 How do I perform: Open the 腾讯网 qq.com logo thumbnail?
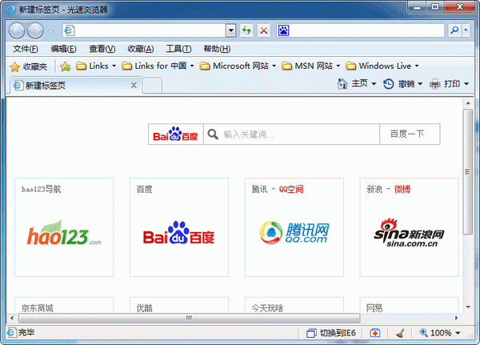294,233
